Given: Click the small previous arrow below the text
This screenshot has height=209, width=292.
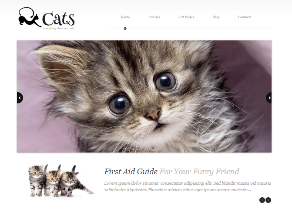Looking at the screenshot, I should click(262, 200).
